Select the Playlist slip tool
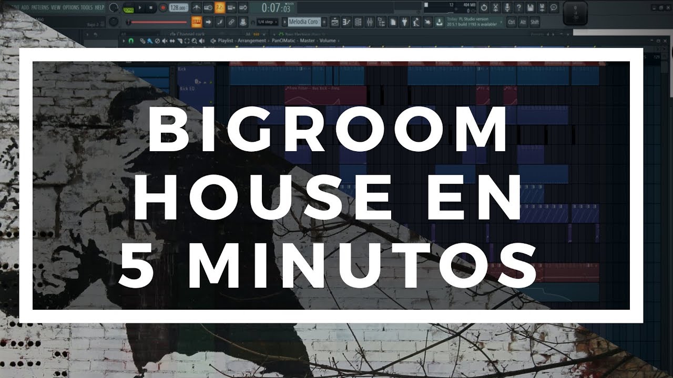 coord(172,40)
